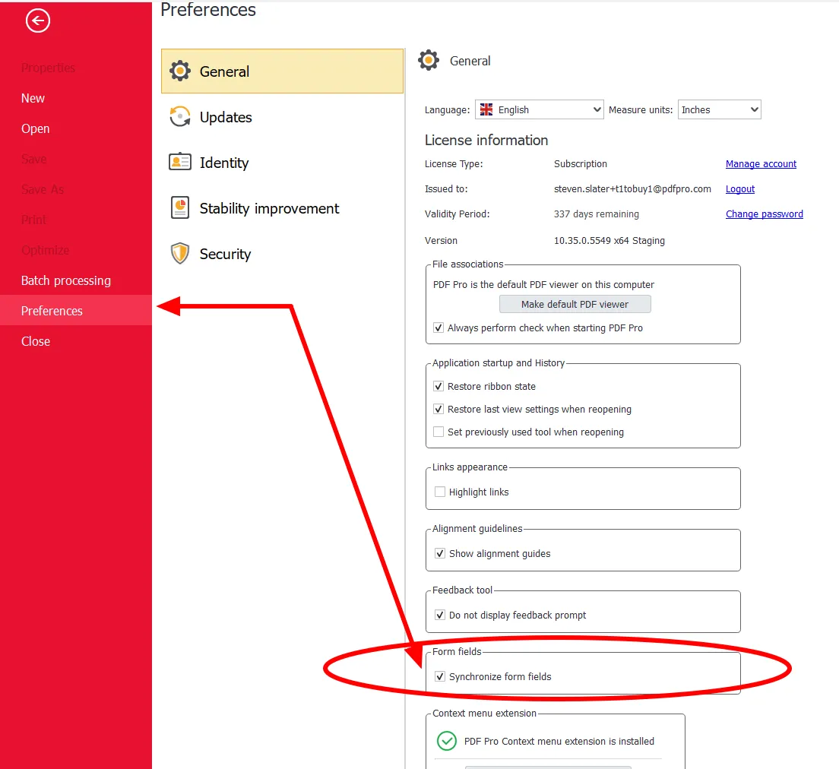This screenshot has width=839, height=769.
Task: Toggle Always perform check when starting PDF Pro
Action: 438,328
